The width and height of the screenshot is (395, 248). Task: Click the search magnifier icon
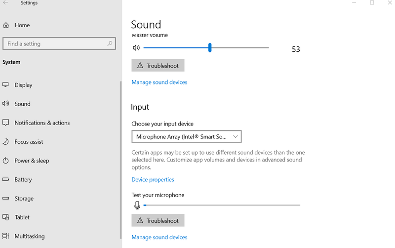point(110,43)
